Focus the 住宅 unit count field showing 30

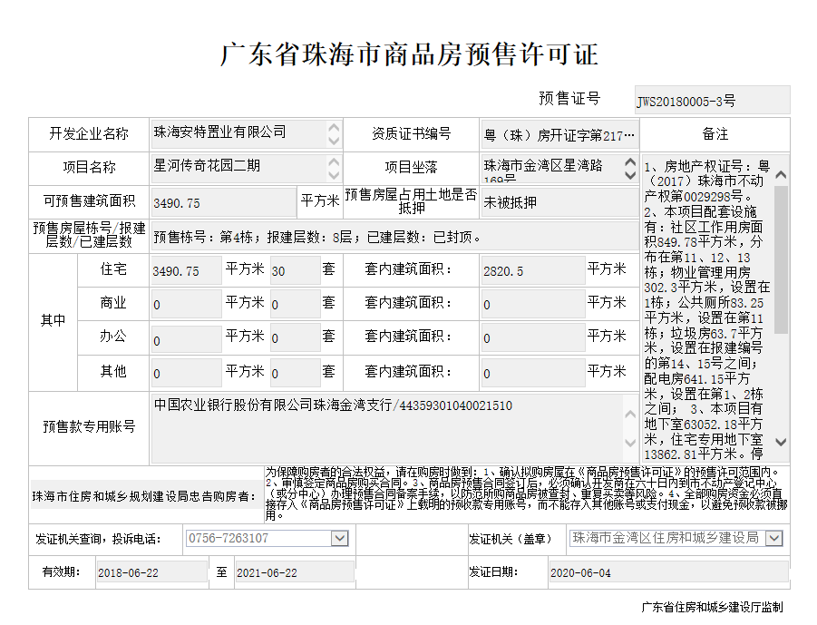294,270
